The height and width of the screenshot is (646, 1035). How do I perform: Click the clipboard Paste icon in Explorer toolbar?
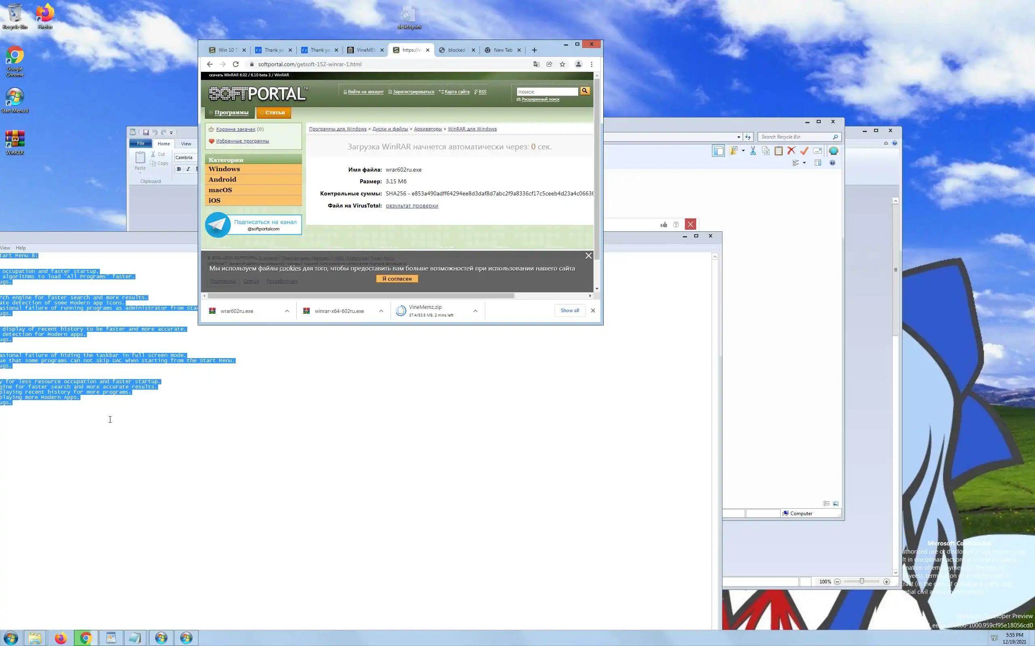[x=778, y=151]
